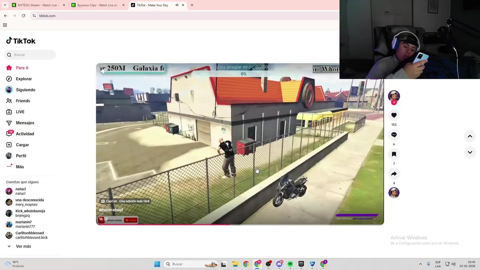
Task: Click the video progress bar
Action: (x=240, y=224)
